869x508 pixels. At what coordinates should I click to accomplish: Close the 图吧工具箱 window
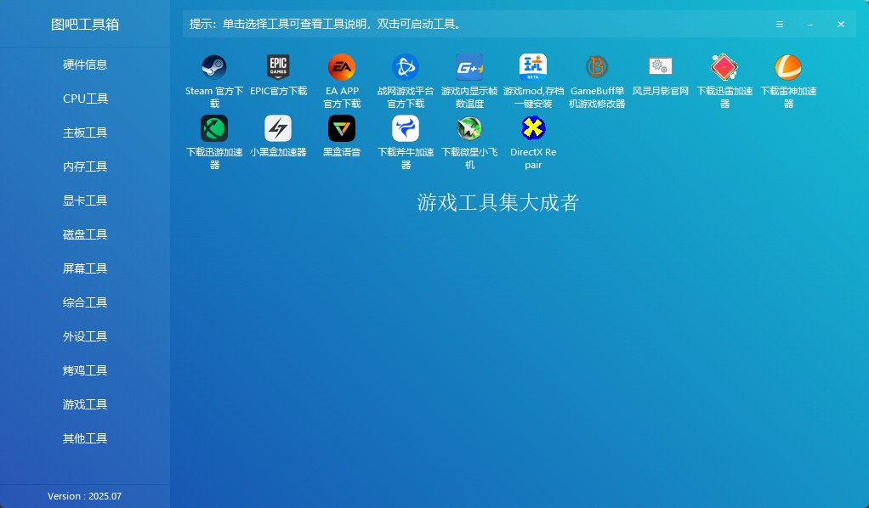[841, 25]
